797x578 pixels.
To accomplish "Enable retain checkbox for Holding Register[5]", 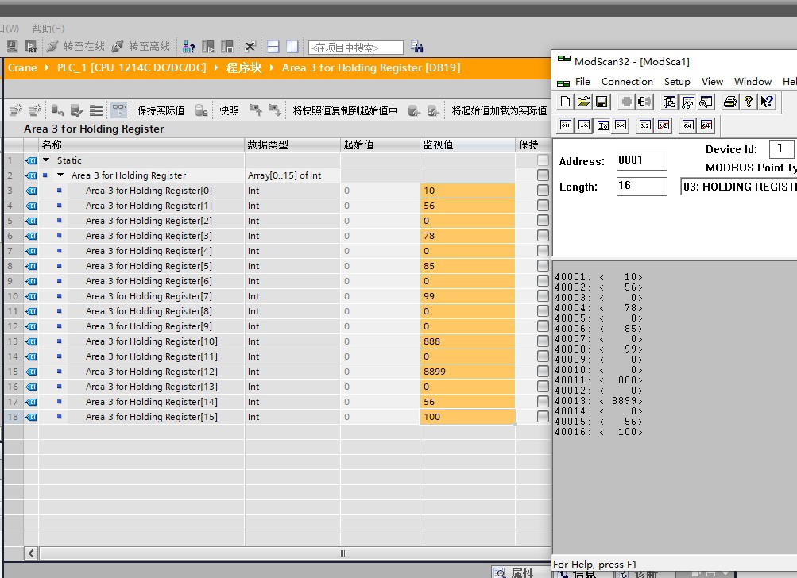I will [543, 266].
